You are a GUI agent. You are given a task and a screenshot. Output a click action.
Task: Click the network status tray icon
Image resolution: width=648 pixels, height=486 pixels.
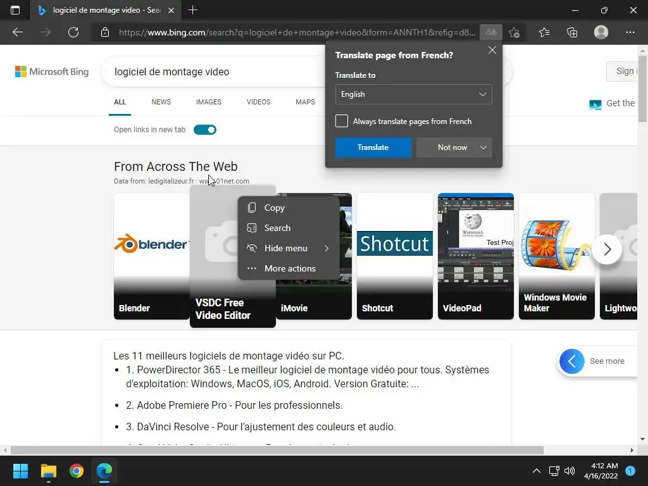(x=554, y=471)
